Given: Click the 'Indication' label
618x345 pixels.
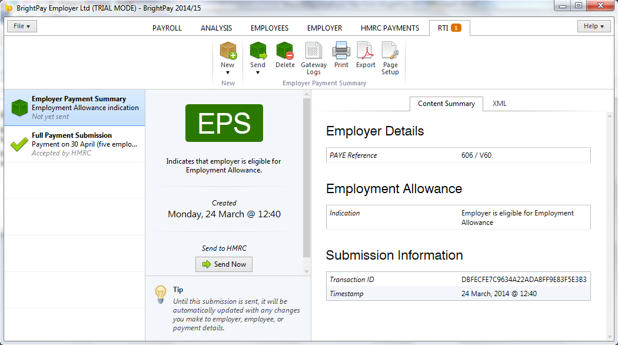Looking at the screenshot, I should pos(344,213).
